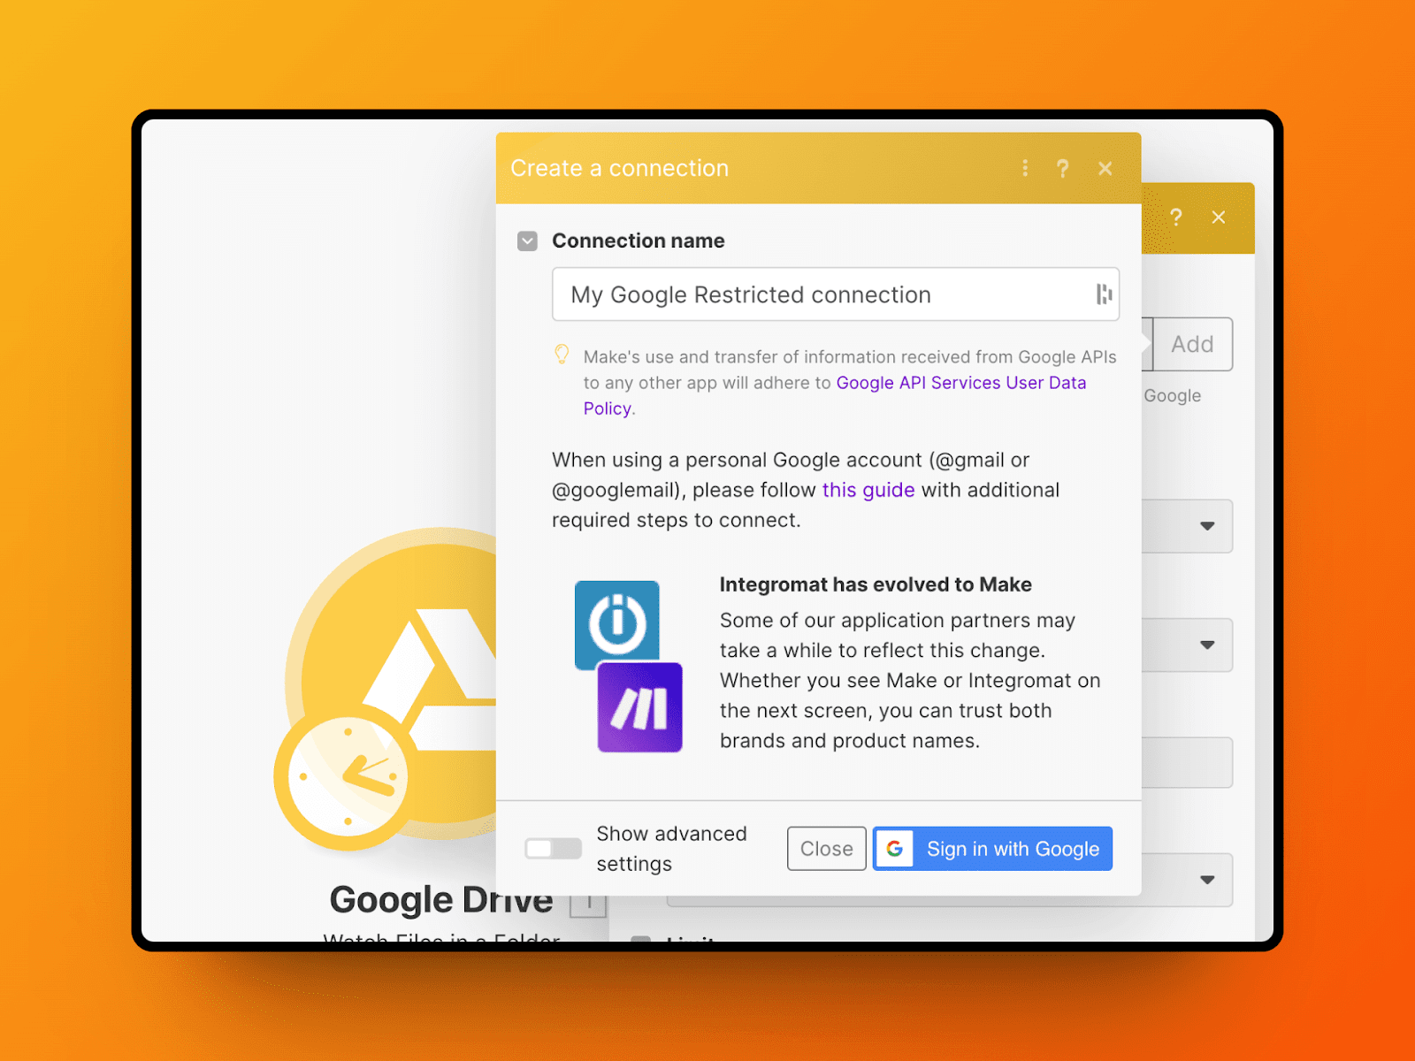Click the Google Drive module title
This screenshot has height=1061, width=1415.
point(441,899)
